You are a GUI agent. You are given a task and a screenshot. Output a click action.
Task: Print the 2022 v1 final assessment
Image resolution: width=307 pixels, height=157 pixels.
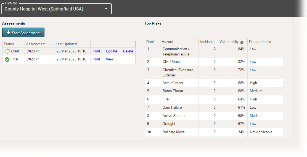96,59
